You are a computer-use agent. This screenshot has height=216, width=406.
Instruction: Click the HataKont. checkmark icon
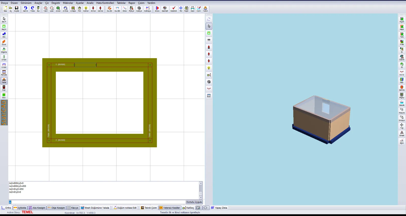pyautogui.click(x=174, y=9)
